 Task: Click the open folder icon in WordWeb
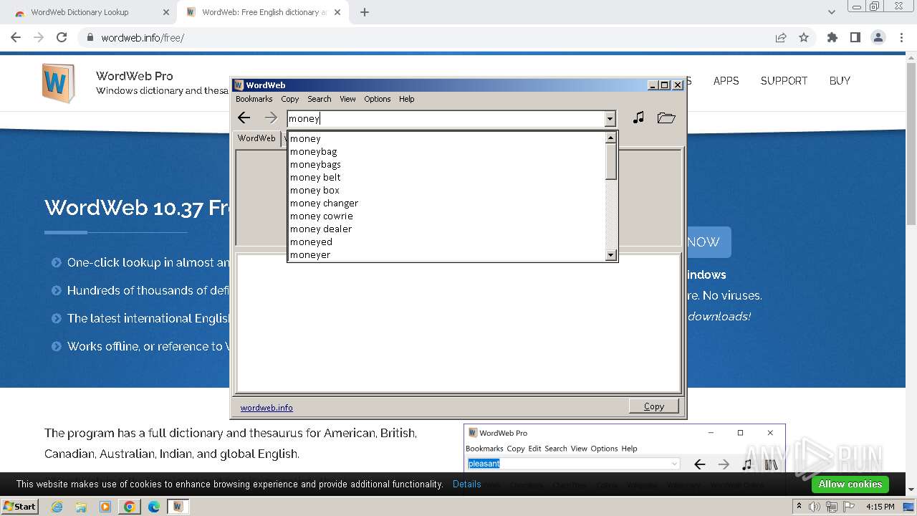point(666,118)
